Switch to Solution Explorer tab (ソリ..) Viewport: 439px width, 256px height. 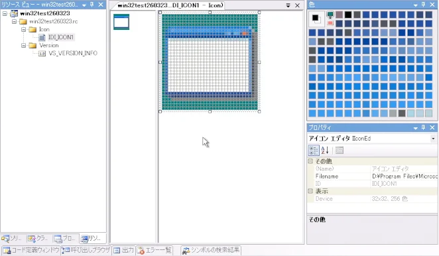[x=12, y=239]
